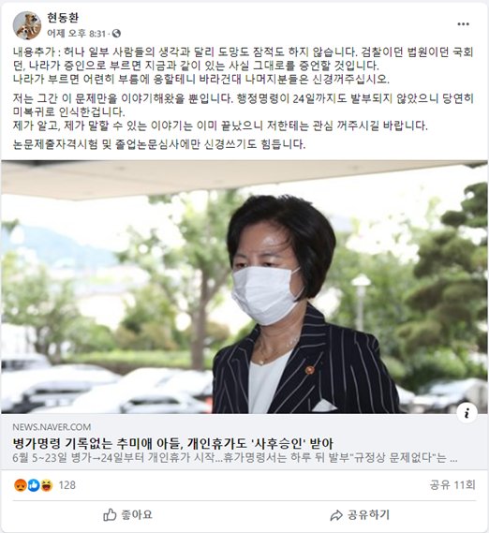Open the article preview photo
Screen dimensions: 489x533
pos(244,287)
